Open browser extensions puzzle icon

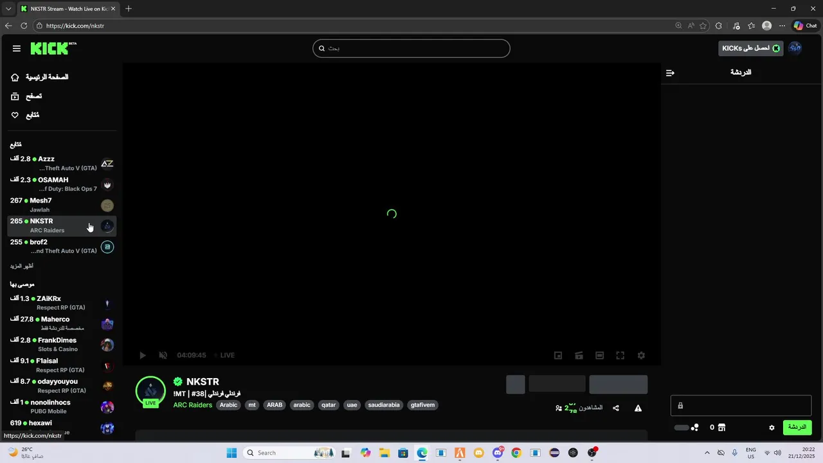[719, 26]
